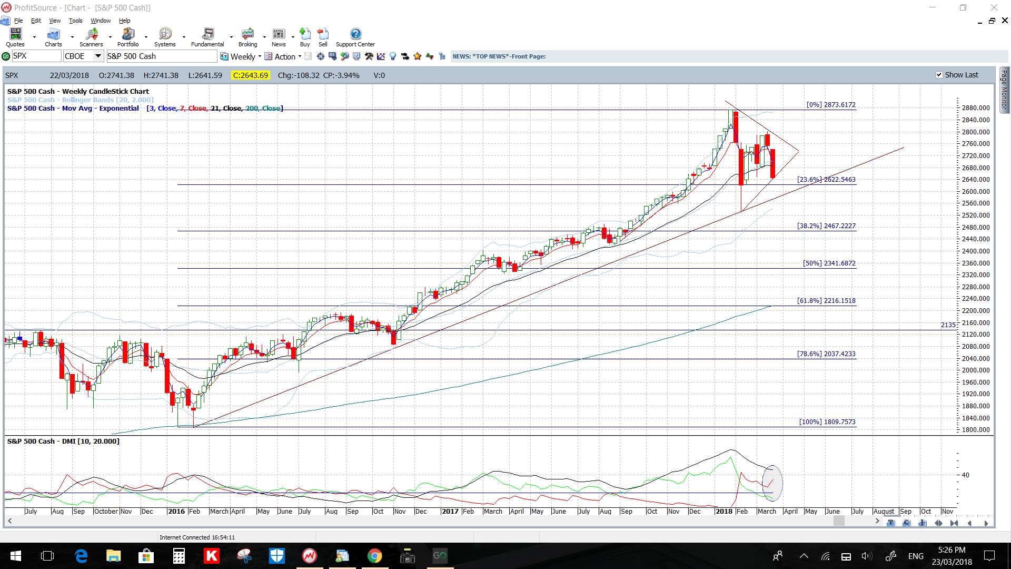Click the horizontal scrollbar left arrow

click(9, 521)
